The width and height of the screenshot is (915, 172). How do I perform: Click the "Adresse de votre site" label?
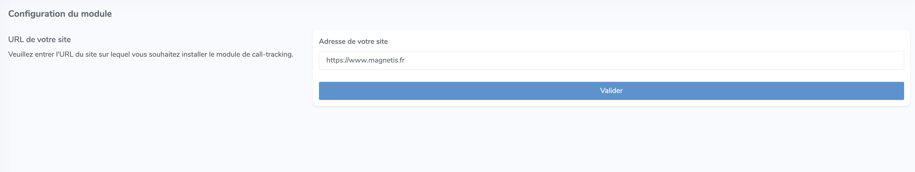(353, 42)
